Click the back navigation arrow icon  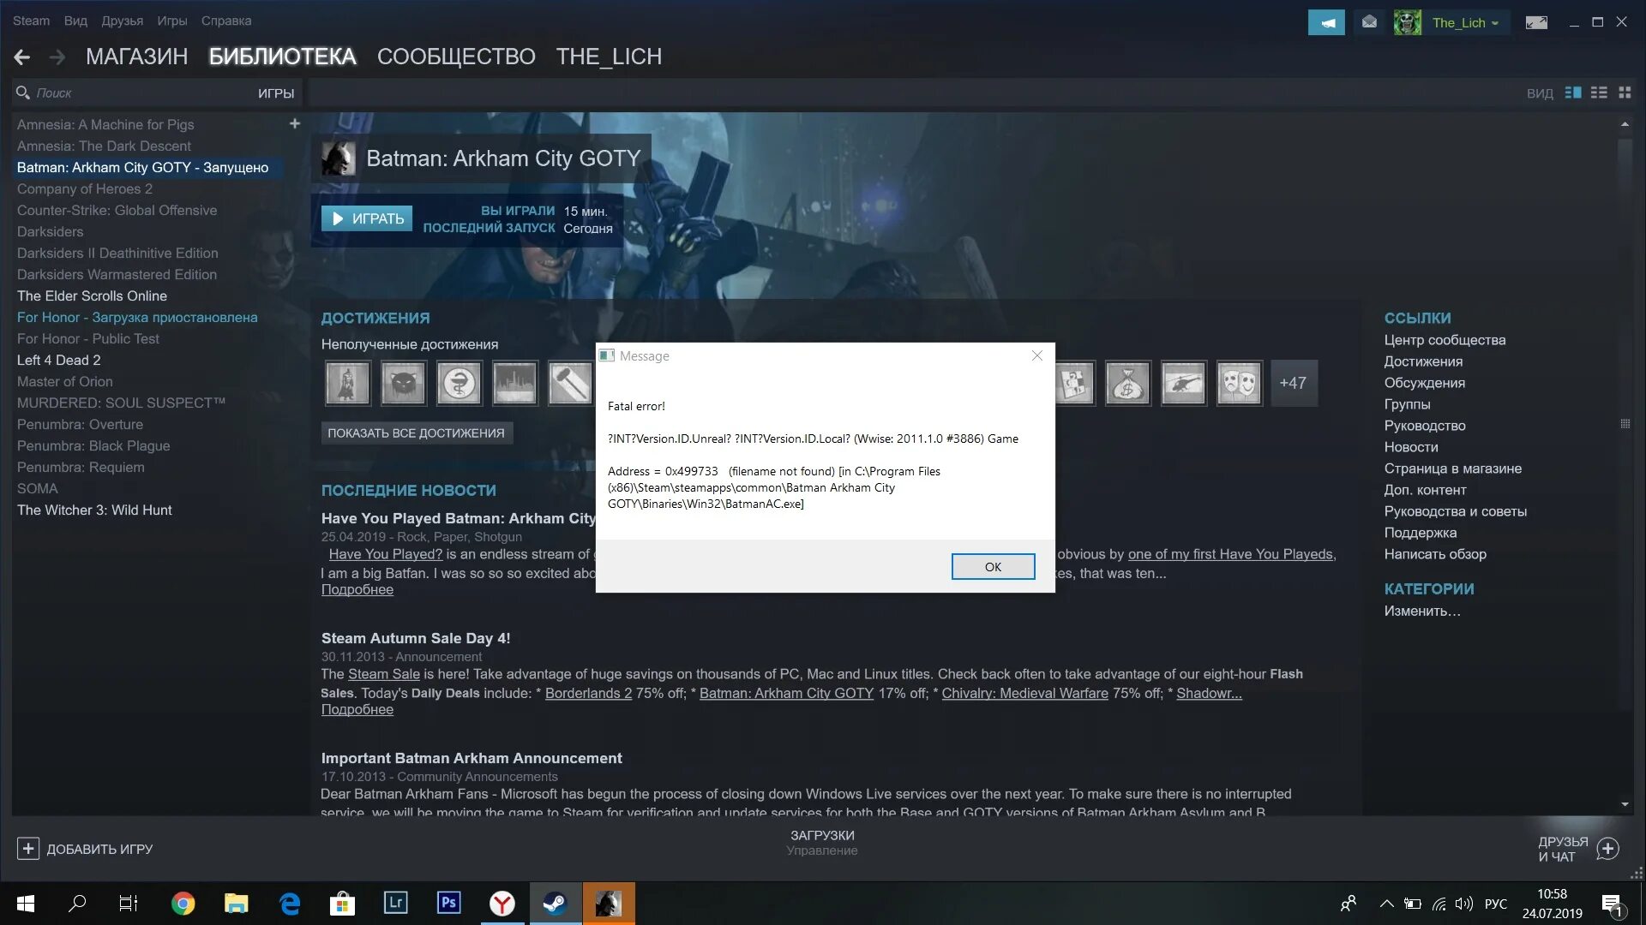click(x=22, y=57)
